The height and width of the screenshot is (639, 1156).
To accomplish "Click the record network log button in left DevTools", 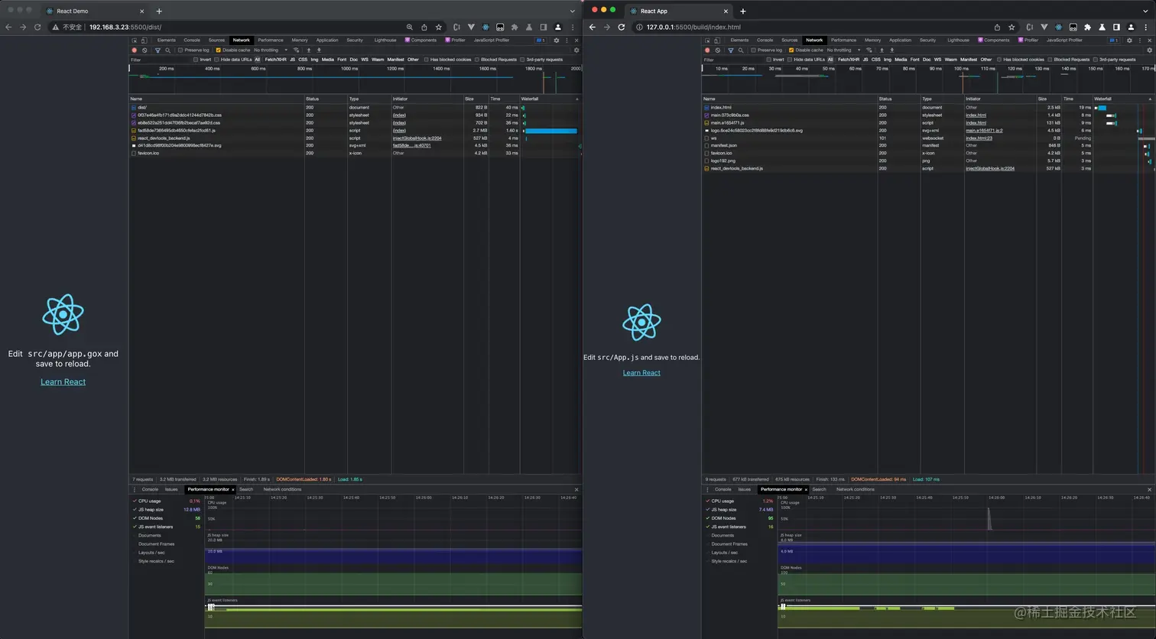I will tap(135, 50).
